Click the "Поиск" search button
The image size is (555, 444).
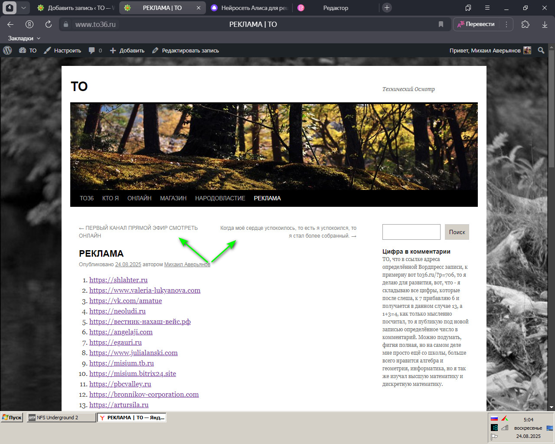pos(457,232)
